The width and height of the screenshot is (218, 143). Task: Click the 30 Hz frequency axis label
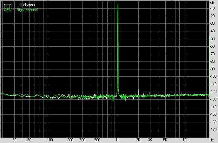point(15,140)
